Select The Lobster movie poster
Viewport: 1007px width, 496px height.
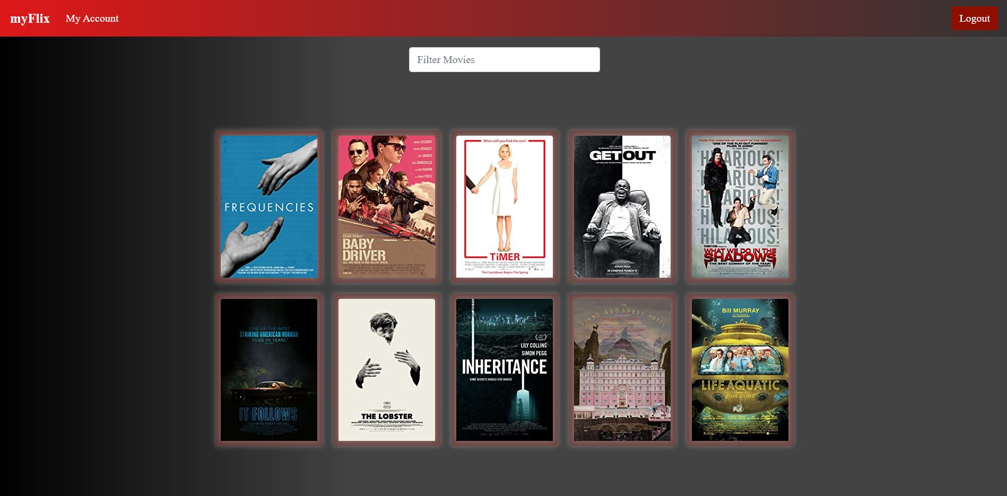(386, 369)
